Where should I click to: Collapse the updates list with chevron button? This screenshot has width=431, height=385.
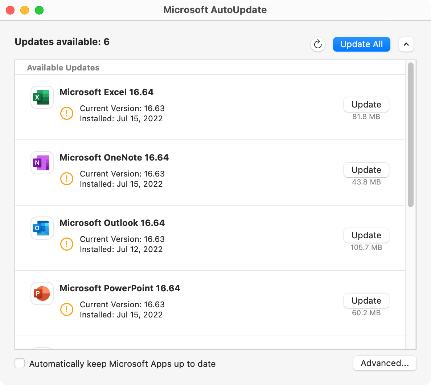point(406,44)
